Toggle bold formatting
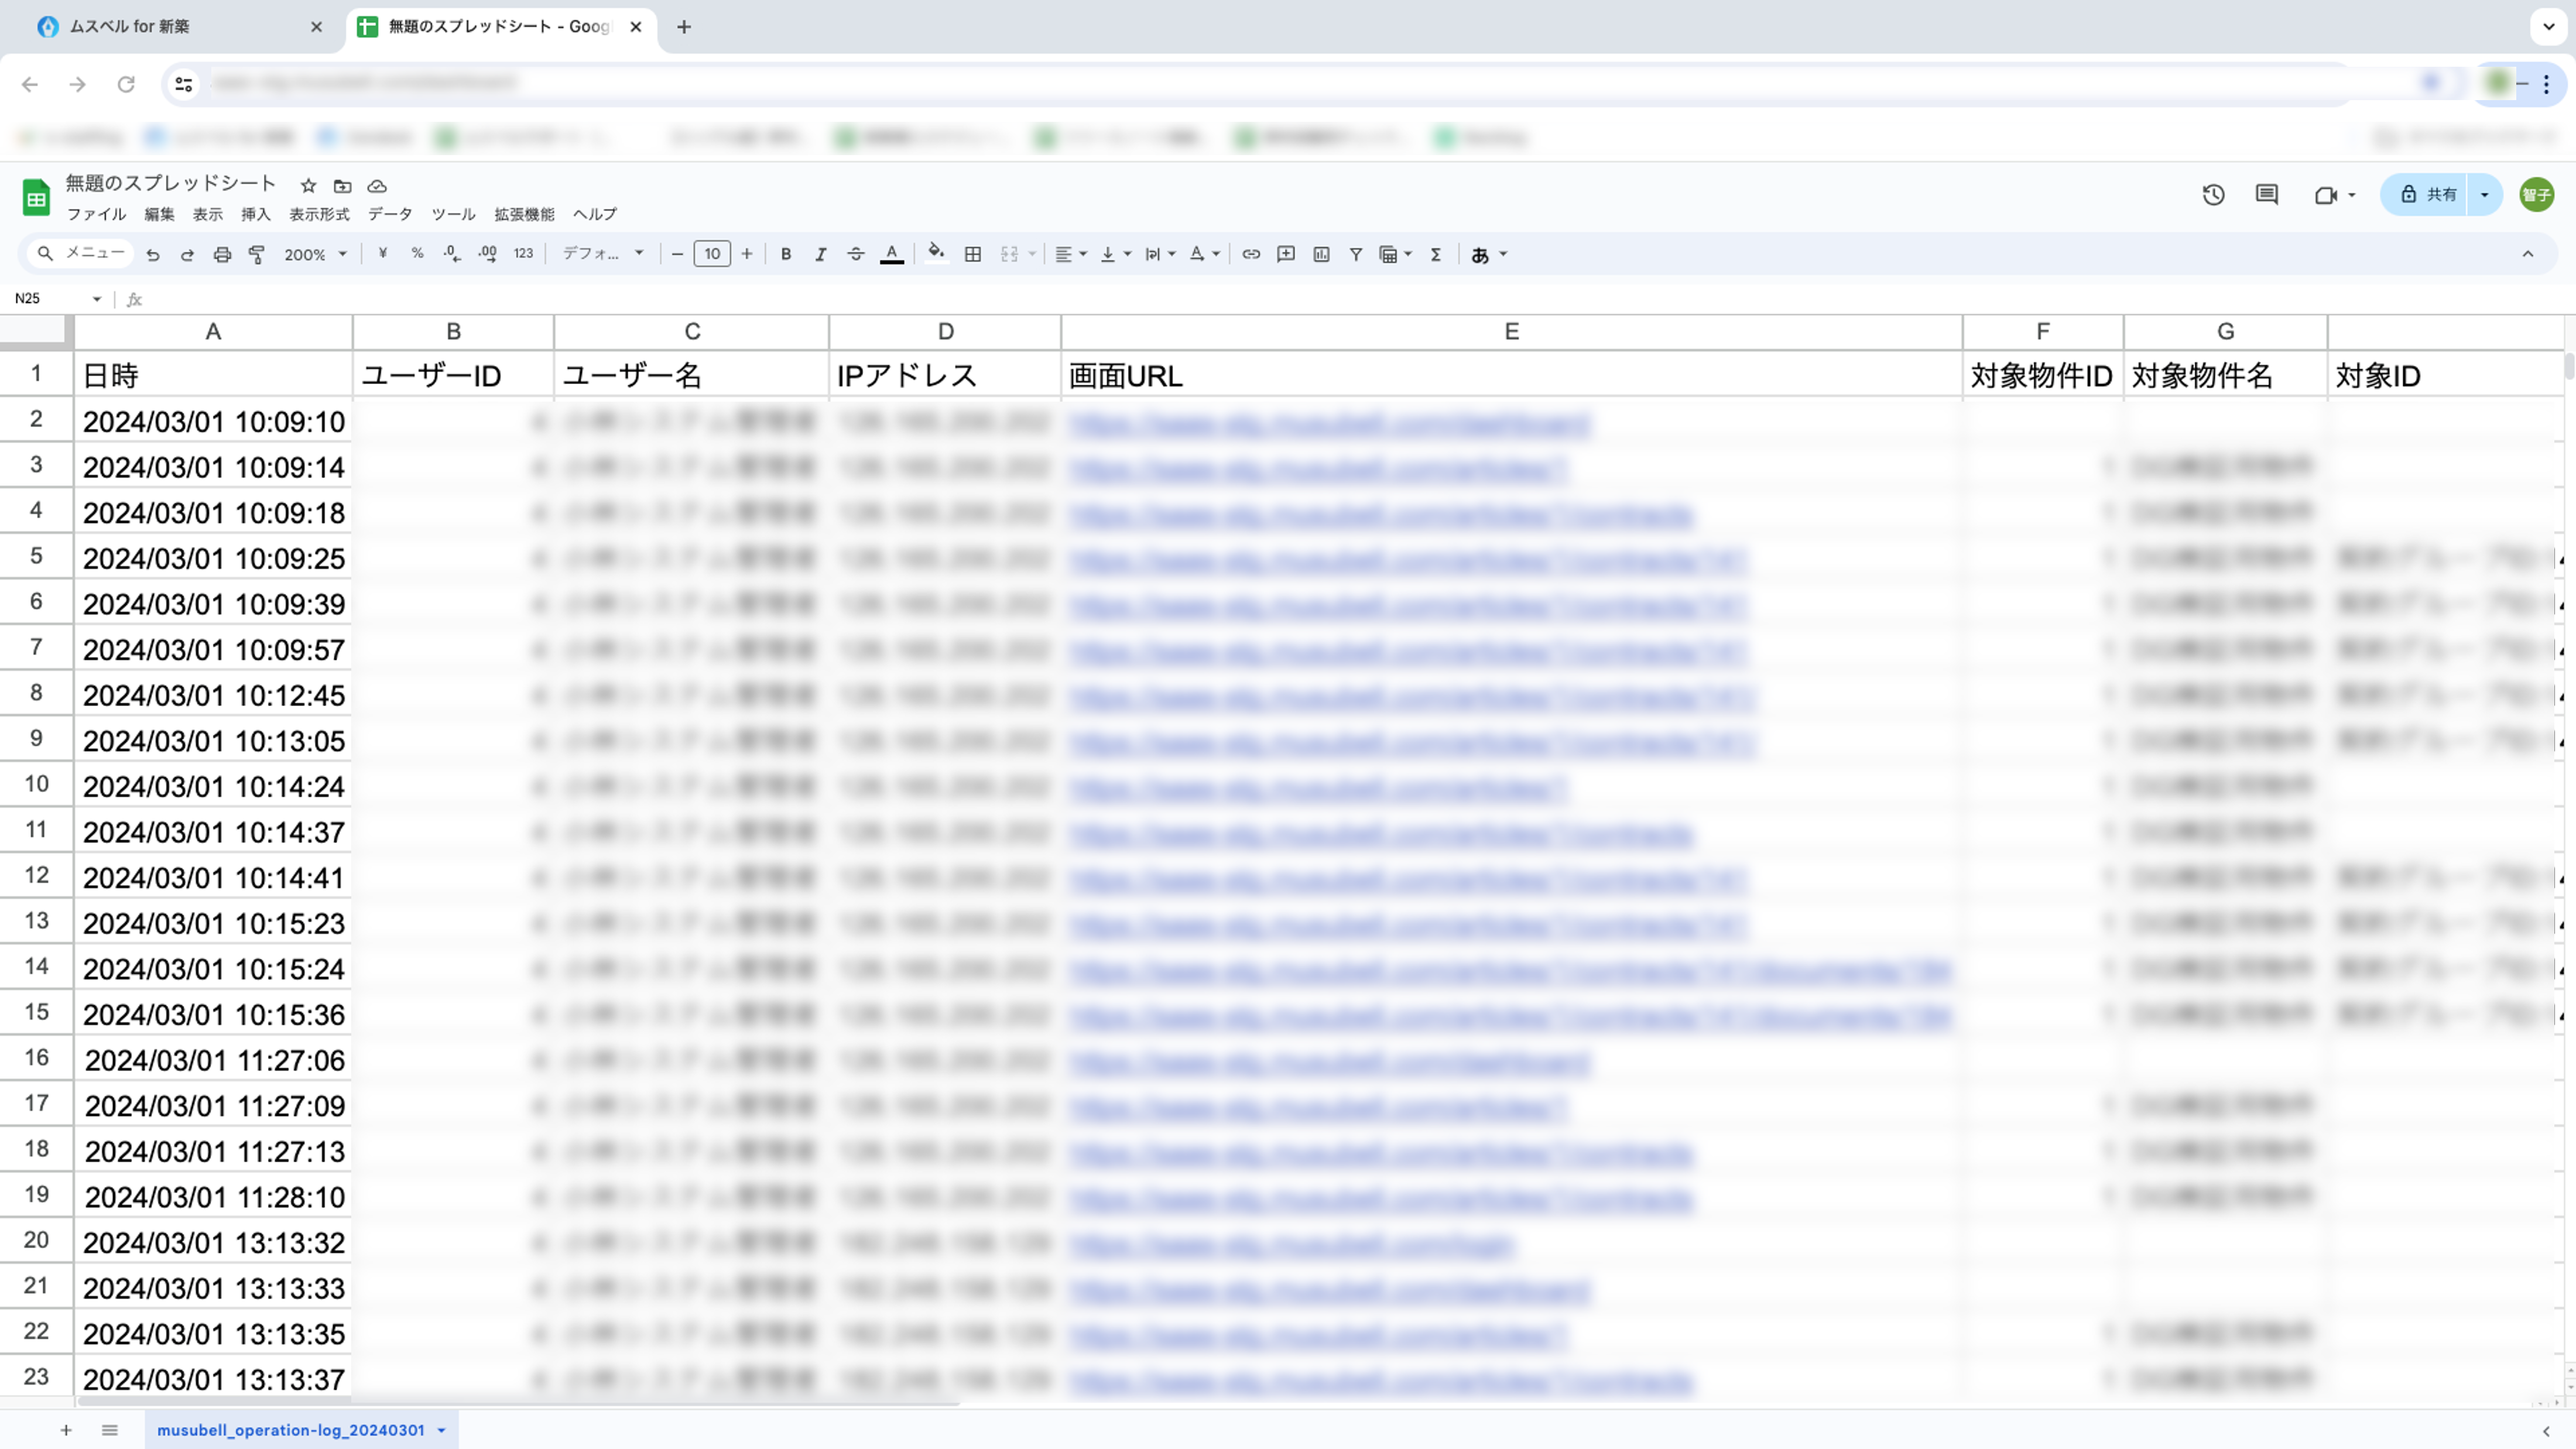The image size is (2576, 1449). 786,255
